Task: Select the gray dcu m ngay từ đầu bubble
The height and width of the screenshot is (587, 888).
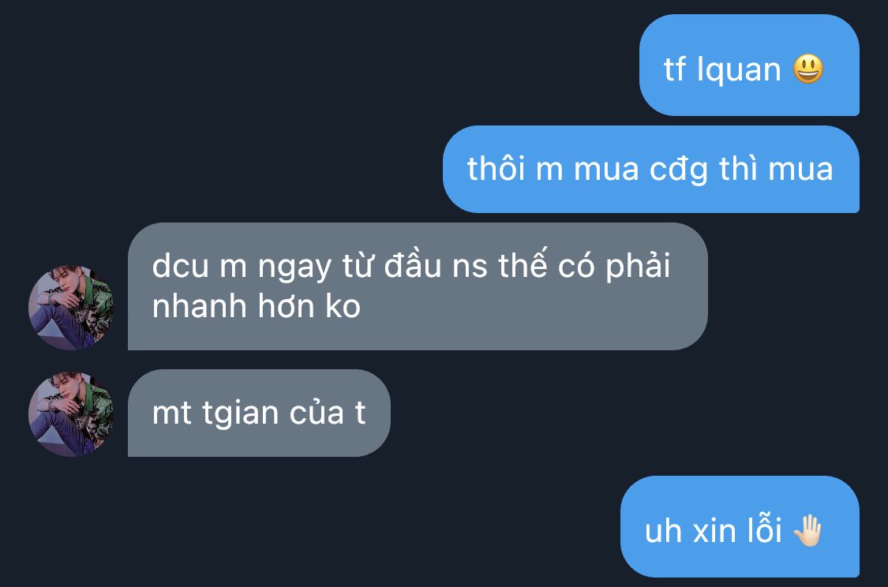Action: tap(418, 286)
